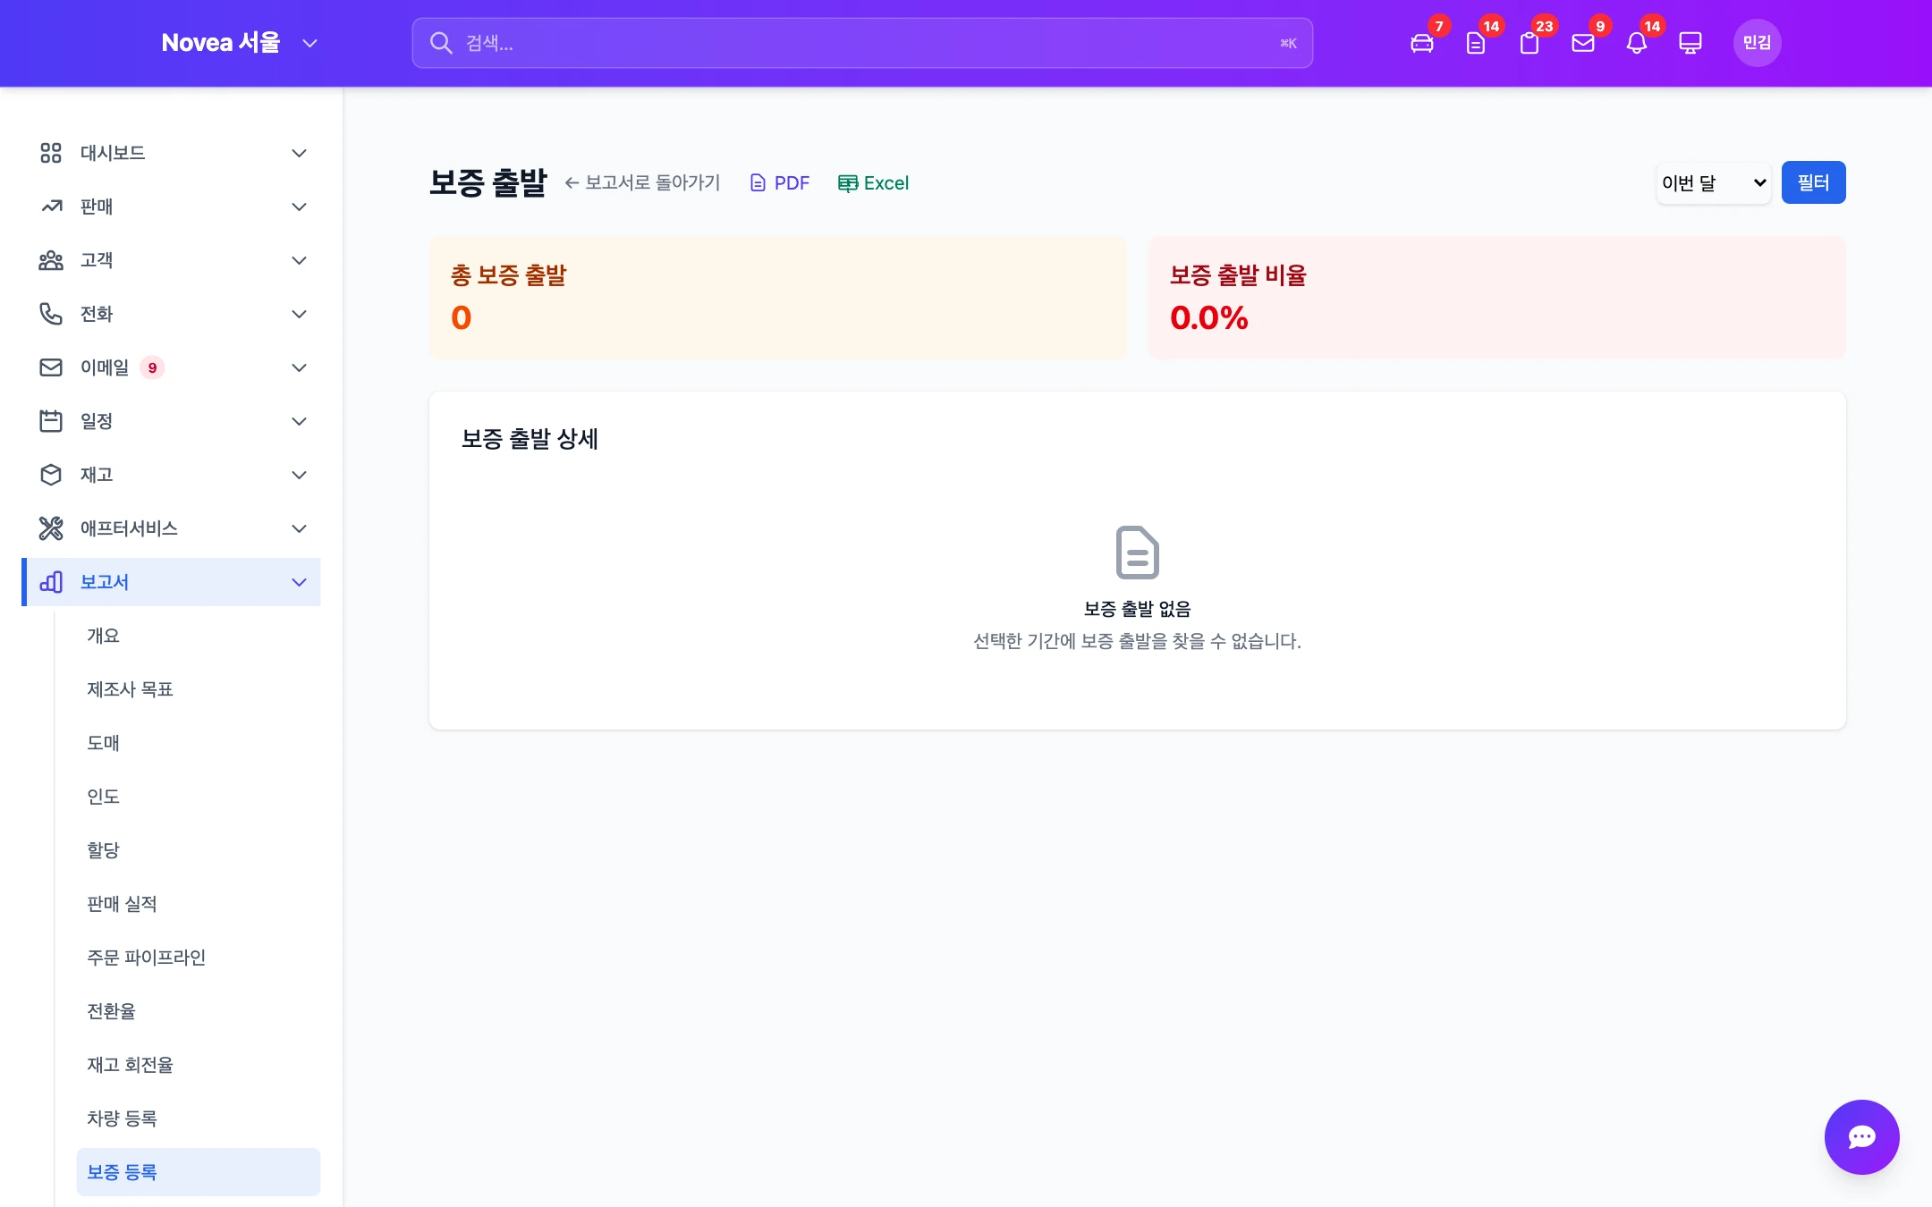Image resolution: width=1932 pixels, height=1207 pixels.
Task: Expand the 고객 menu chevron
Action: [299, 260]
